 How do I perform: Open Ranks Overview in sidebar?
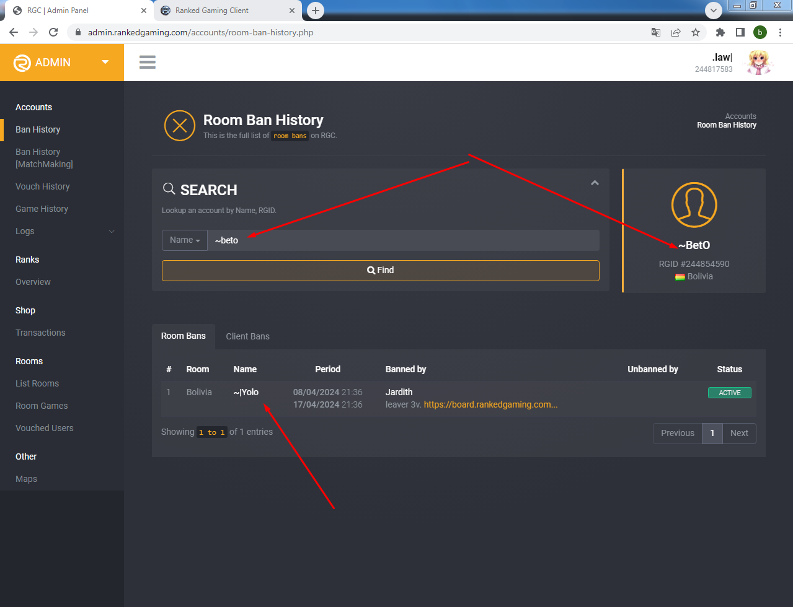[x=33, y=282]
